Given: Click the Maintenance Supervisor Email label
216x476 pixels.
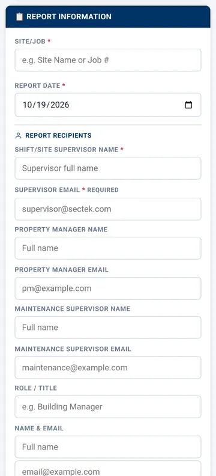Looking at the screenshot, I should pyautogui.click(x=73, y=349).
